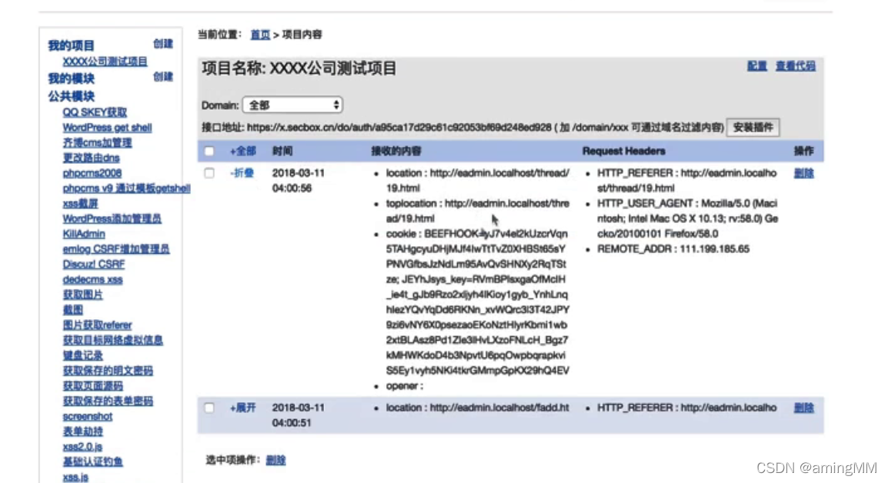Click the 操作 column header
Image resolution: width=888 pixels, height=483 pixels.
coord(803,152)
